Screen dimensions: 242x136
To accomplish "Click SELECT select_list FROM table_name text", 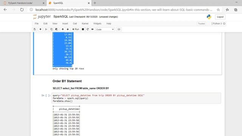I will point(74,88).
